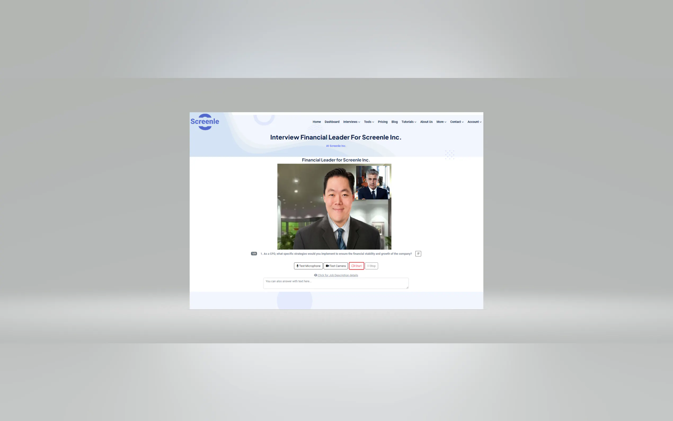
Task: Open the Dashboard menu item
Action: click(x=332, y=122)
